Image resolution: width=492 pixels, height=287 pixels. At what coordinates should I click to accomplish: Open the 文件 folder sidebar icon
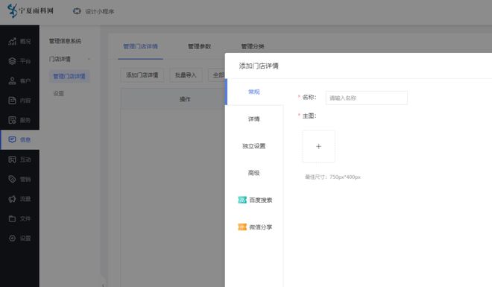[x=12, y=218]
